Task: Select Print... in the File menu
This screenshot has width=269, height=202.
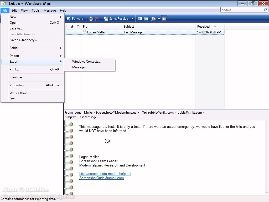Action: 33,69
